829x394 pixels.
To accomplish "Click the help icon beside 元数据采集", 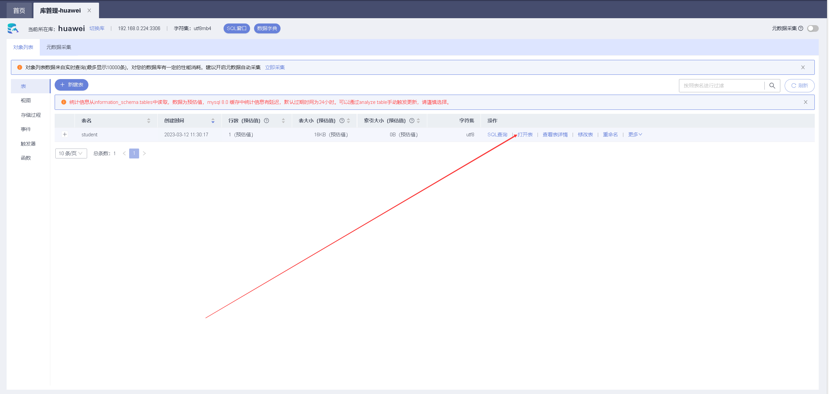I will 801,28.
